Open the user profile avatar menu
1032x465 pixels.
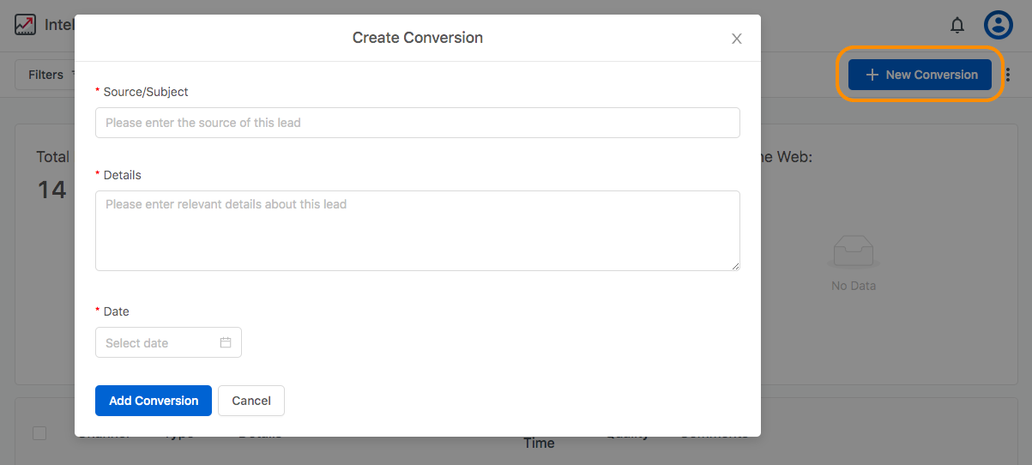click(x=999, y=25)
